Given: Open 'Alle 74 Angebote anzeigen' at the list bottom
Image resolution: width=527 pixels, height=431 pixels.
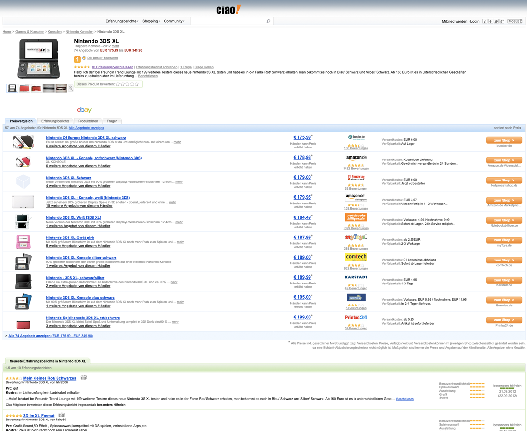Looking at the screenshot, I should coord(50,336).
